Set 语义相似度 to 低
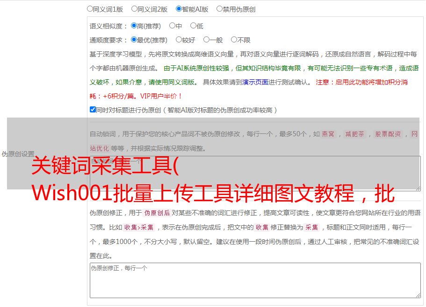Image resolution: width=426 pixels, height=307 pixels. [x=193, y=26]
